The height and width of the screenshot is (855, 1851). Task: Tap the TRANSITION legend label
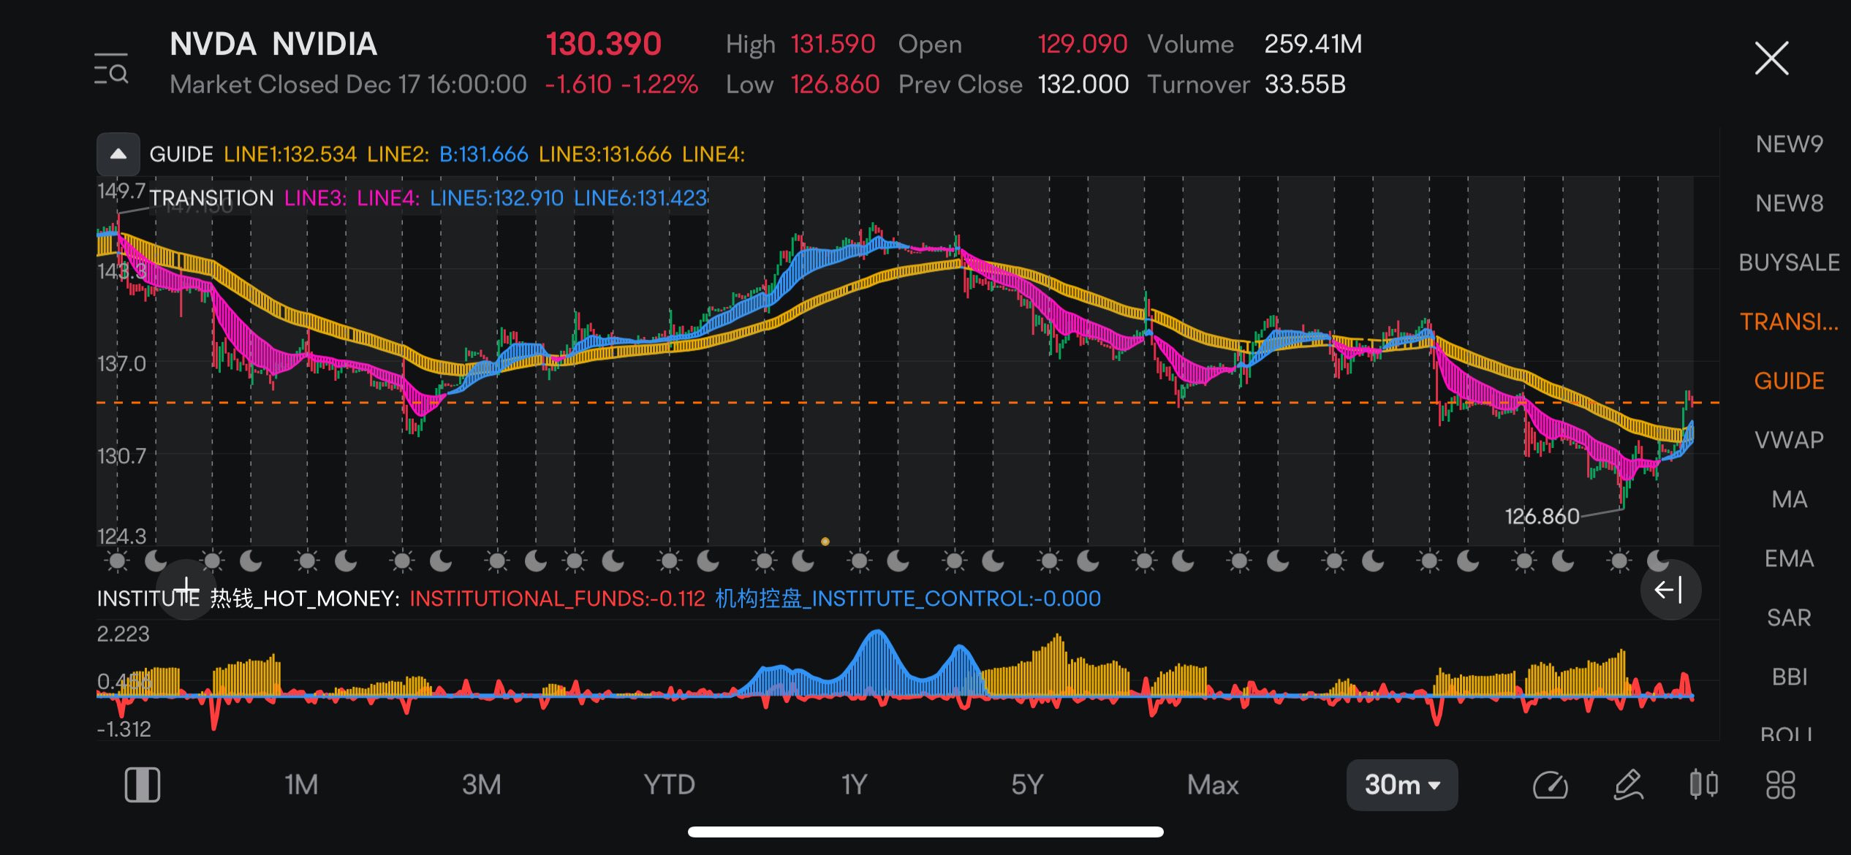click(x=211, y=198)
